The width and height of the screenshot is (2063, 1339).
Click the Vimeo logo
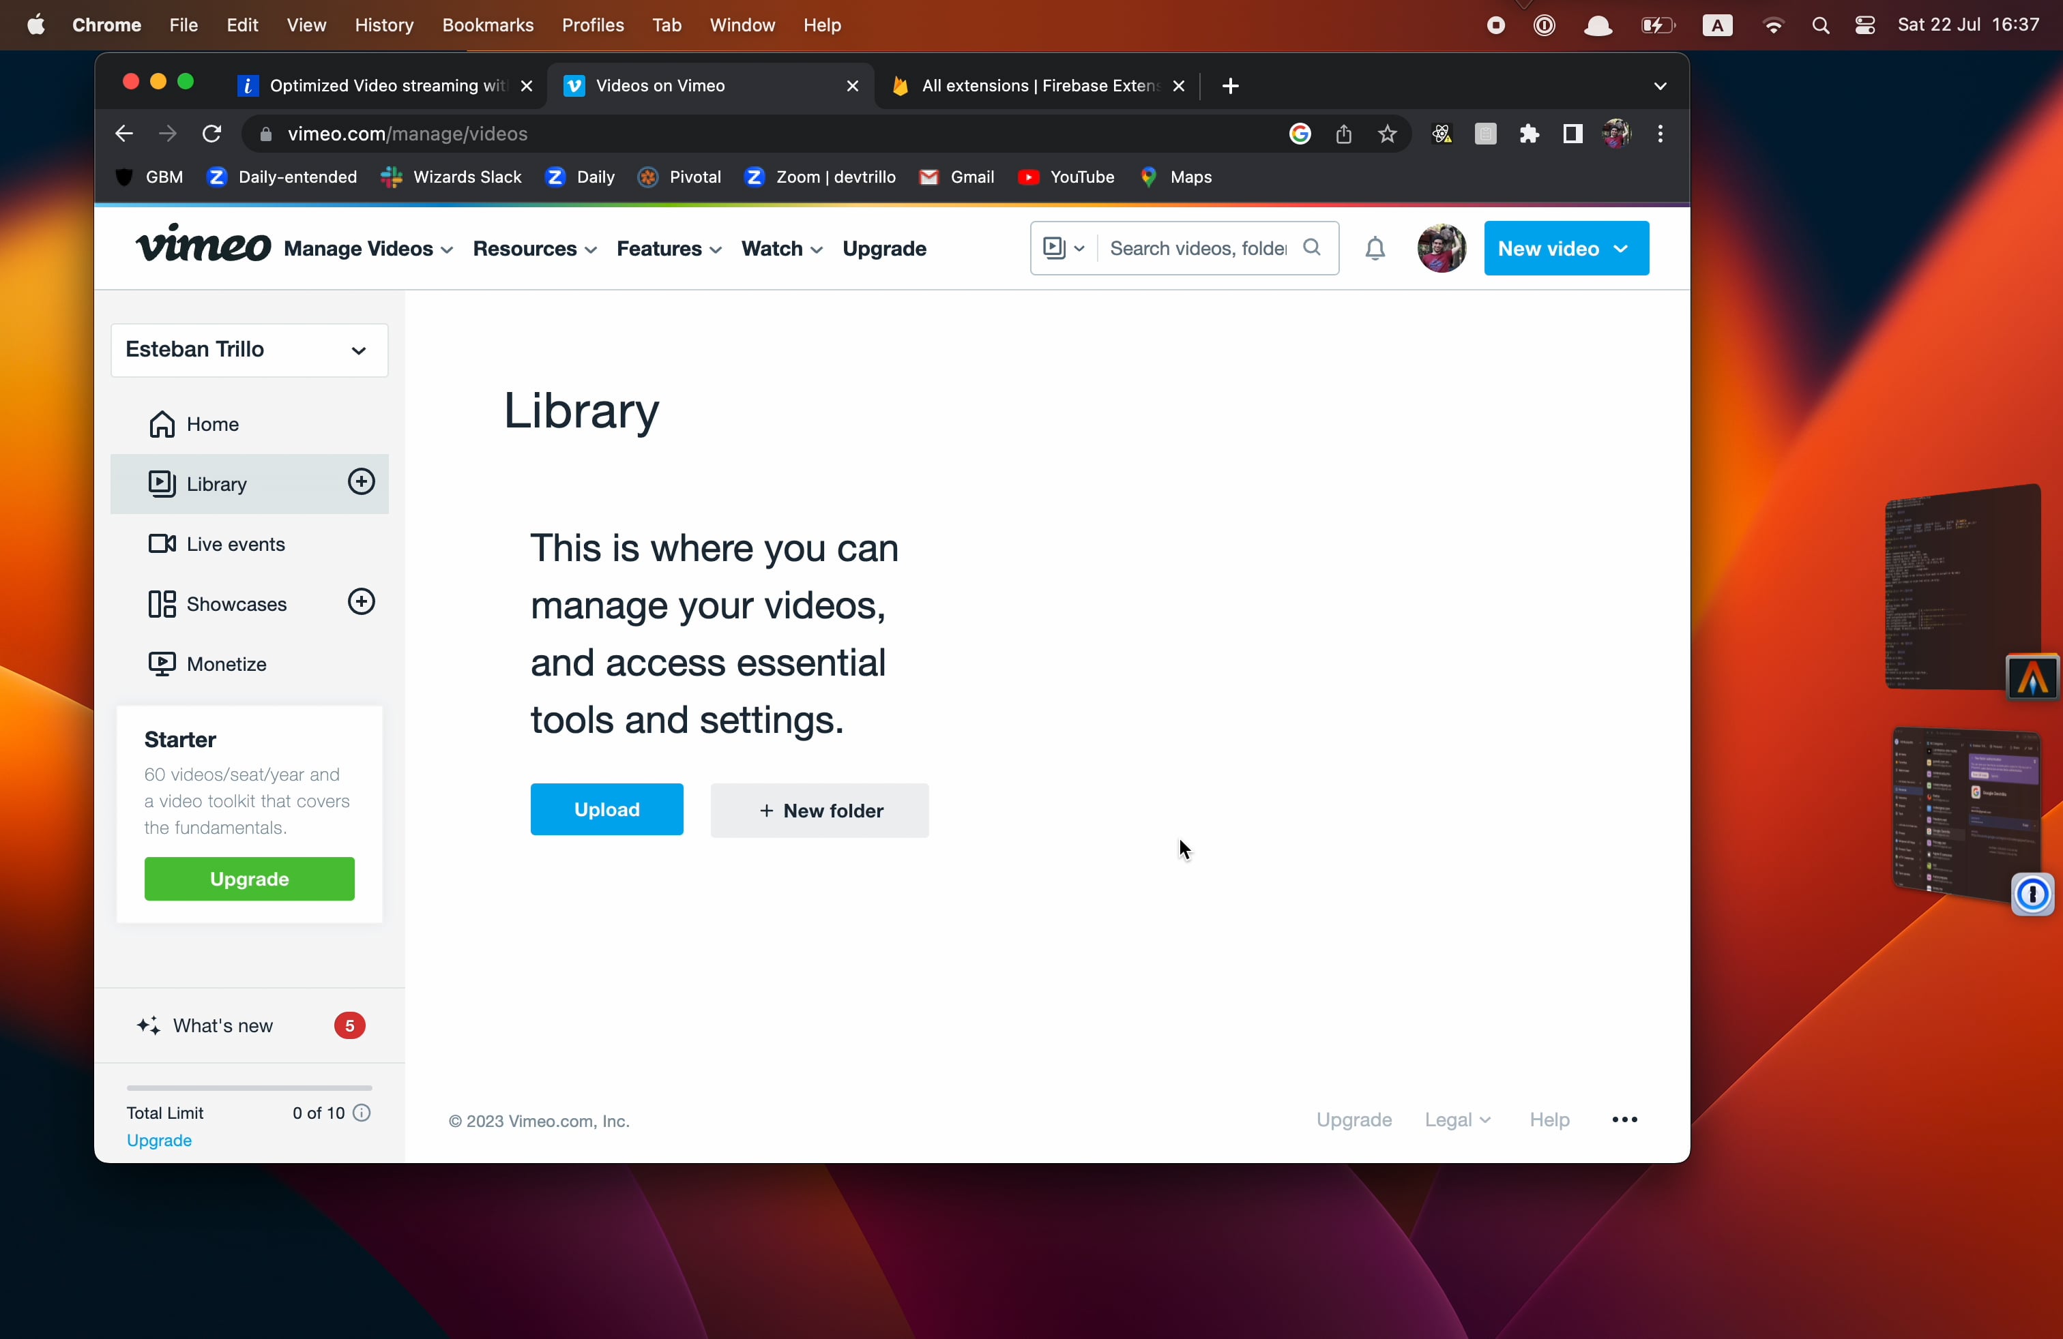click(x=203, y=244)
